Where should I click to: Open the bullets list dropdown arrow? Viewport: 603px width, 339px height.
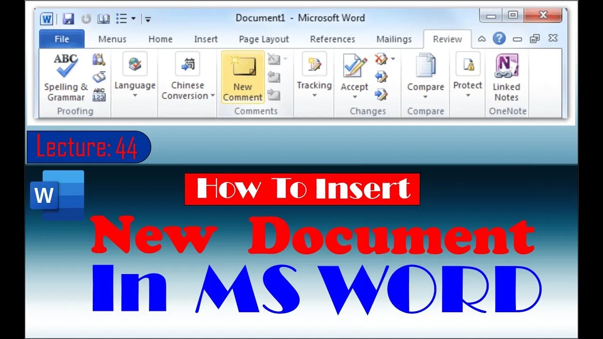[x=133, y=19]
